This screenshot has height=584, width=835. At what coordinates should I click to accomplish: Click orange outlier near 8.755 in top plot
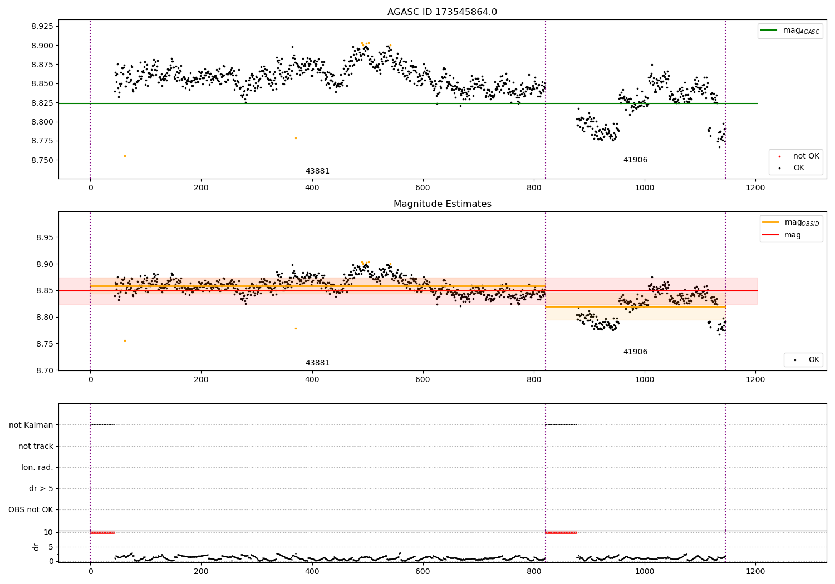coord(125,156)
